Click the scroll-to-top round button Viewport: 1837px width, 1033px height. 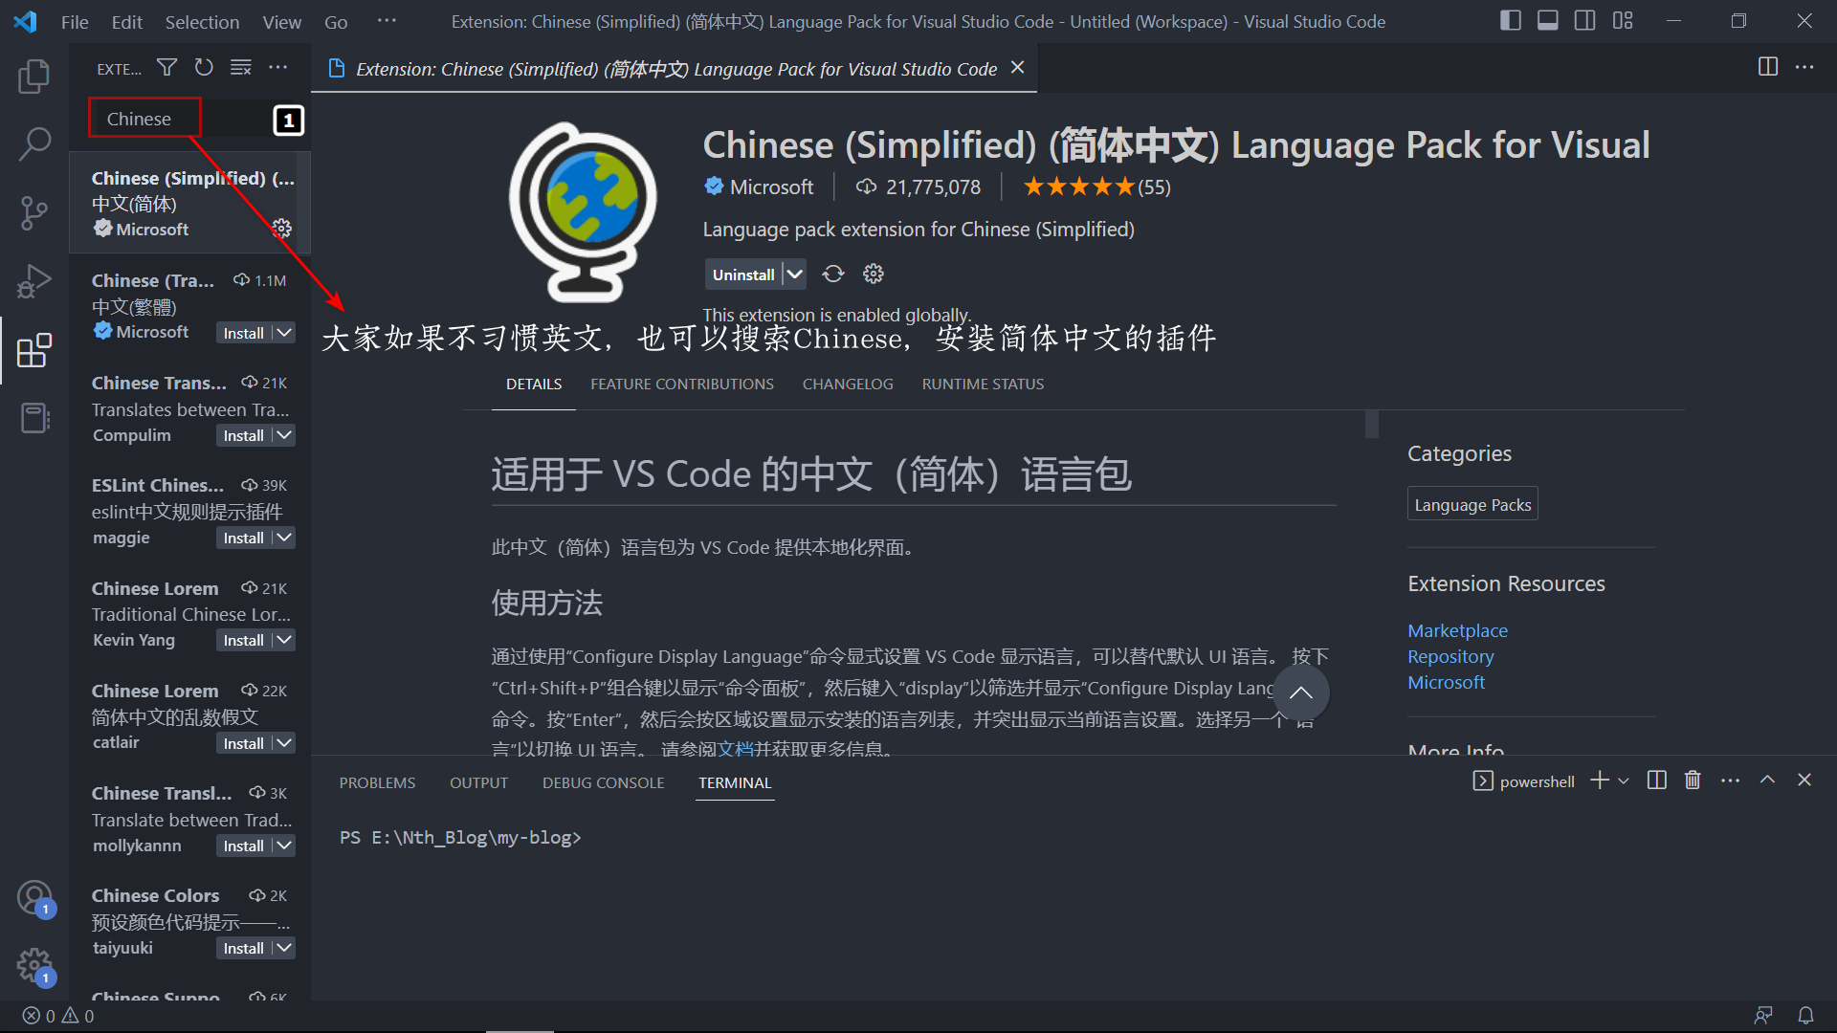[1301, 692]
